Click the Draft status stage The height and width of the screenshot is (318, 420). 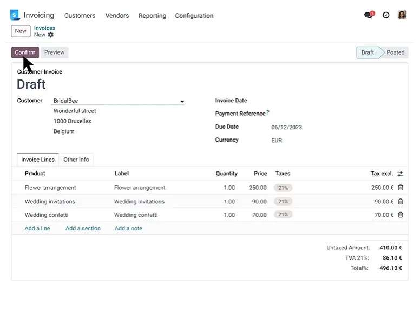[367, 52]
